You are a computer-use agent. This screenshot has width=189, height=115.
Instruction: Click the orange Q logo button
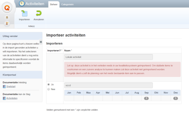(x=7, y=7)
